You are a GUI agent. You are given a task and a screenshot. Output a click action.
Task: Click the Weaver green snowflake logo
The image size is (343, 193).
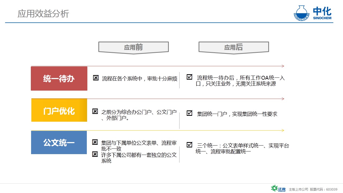(274, 188)
